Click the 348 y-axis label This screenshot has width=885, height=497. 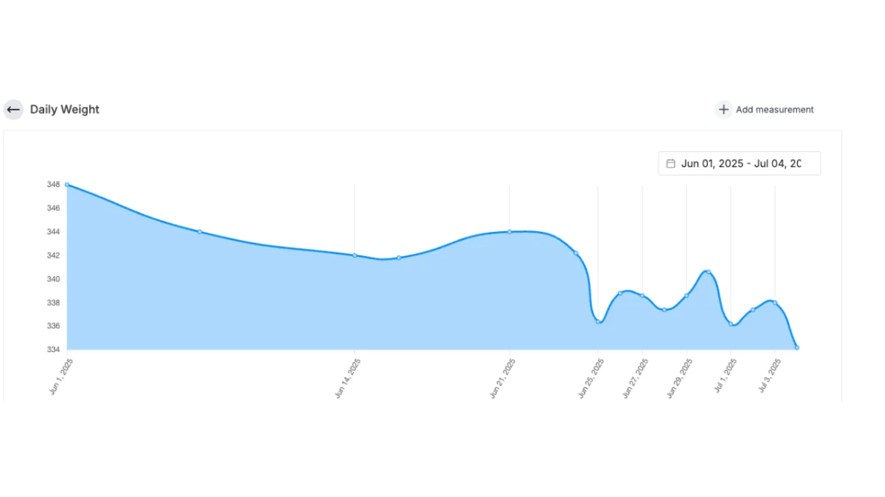point(54,185)
